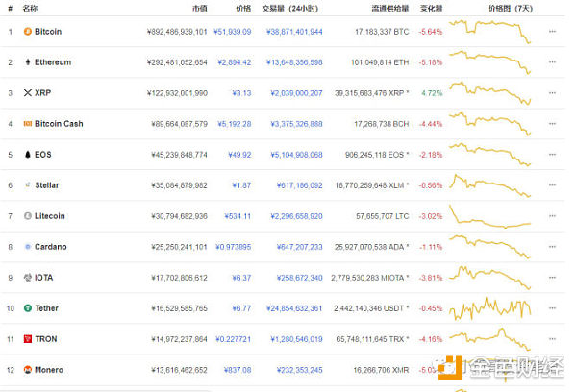The image size is (577, 392).
Task: Click the Litecoin logo icon
Action: (x=28, y=216)
